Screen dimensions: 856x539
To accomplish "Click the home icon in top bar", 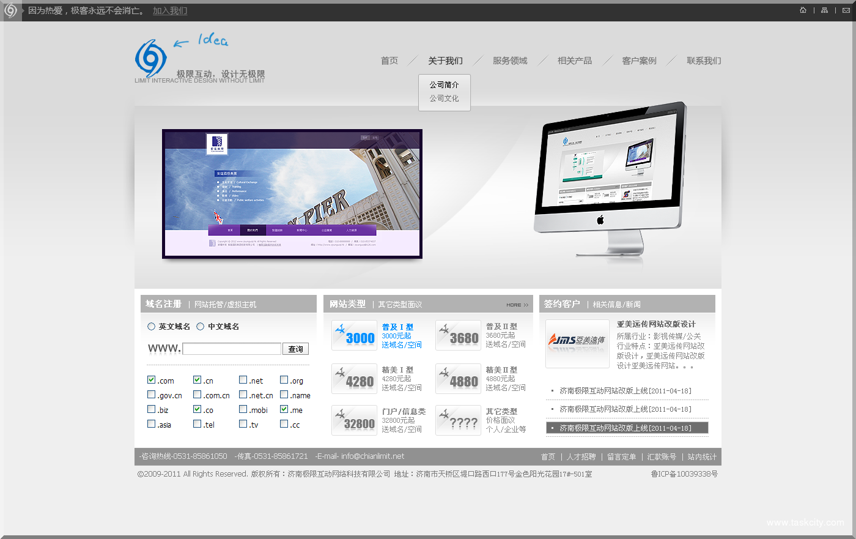I will pyautogui.click(x=803, y=10).
